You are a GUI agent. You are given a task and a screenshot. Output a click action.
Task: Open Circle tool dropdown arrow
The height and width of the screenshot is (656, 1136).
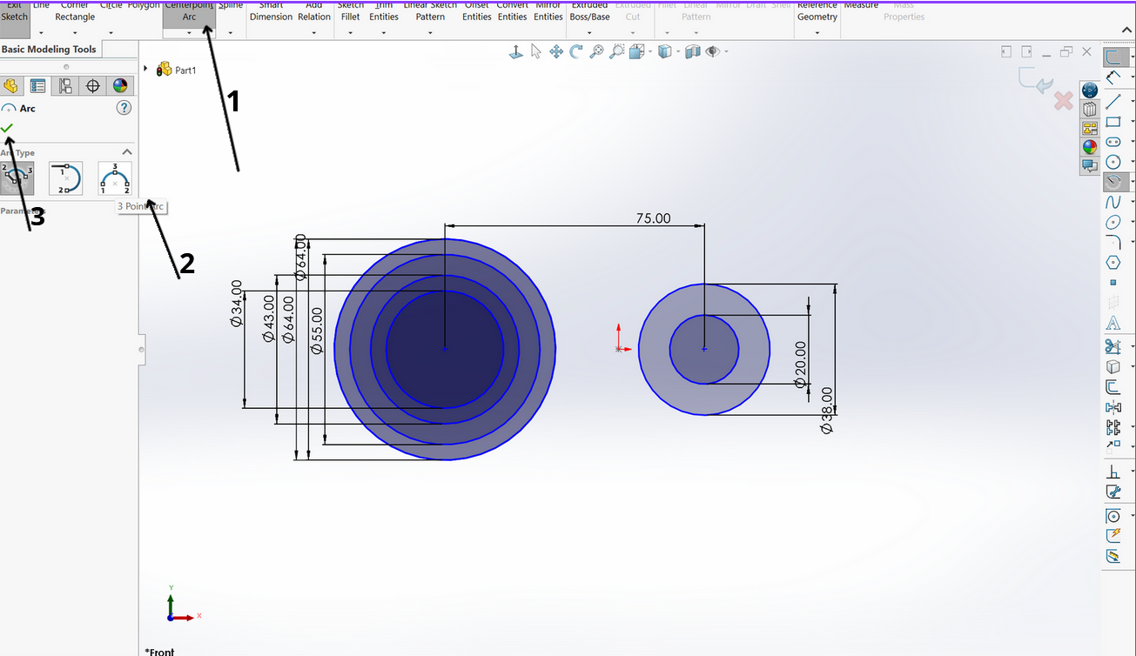(x=111, y=33)
